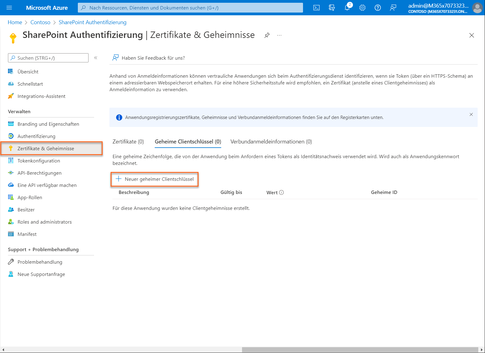Image resolution: width=485 pixels, height=353 pixels.
Task: Click the App-Rollen icon
Action: (11, 197)
